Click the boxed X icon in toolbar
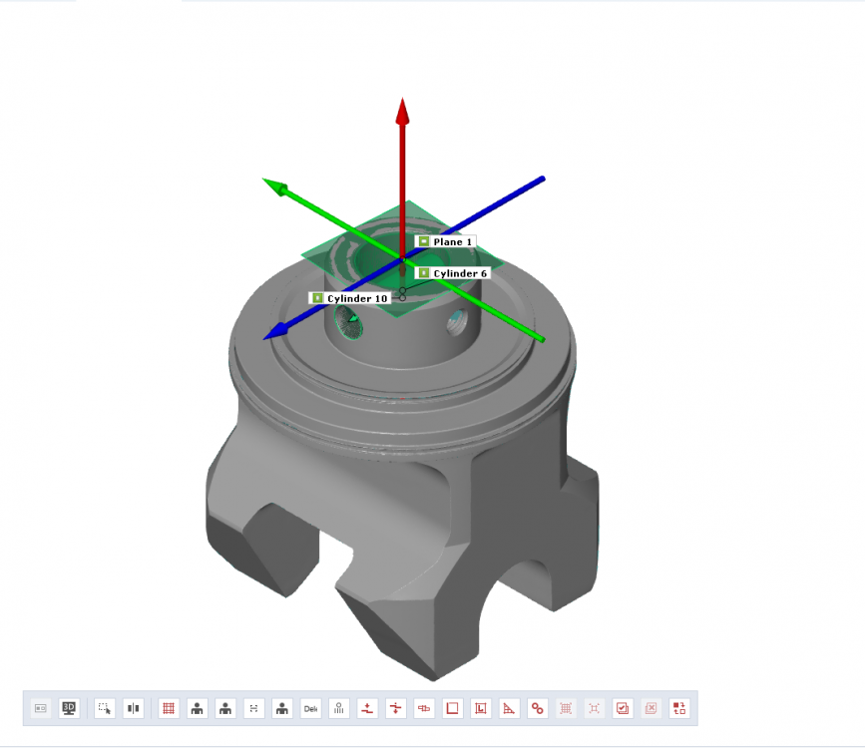Image resolution: width=865 pixels, height=748 pixels. click(650, 708)
